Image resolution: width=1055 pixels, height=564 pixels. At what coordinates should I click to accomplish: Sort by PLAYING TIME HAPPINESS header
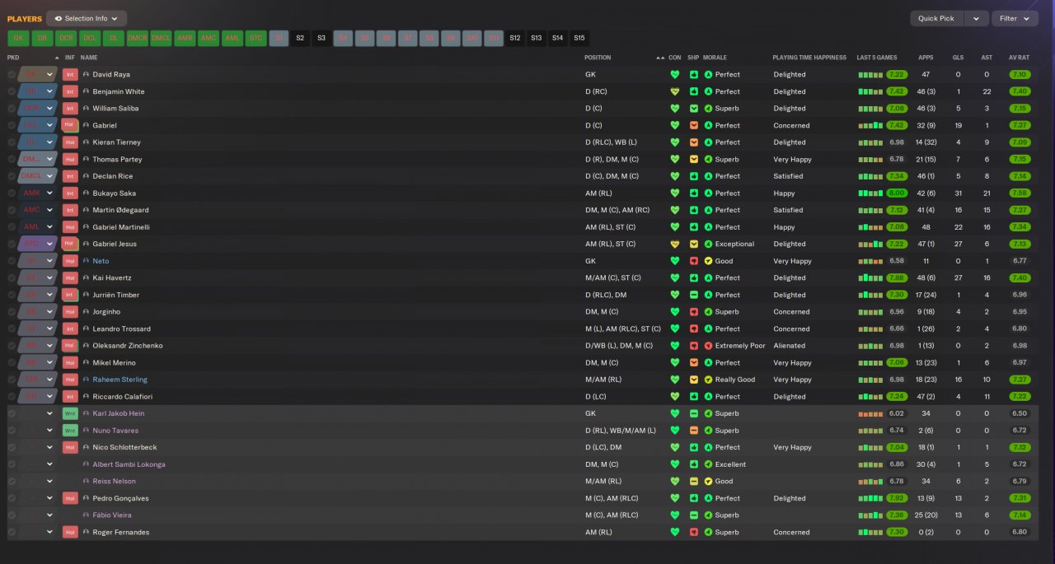(809, 58)
